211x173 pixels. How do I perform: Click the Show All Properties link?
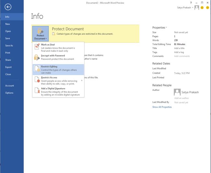click(162, 107)
